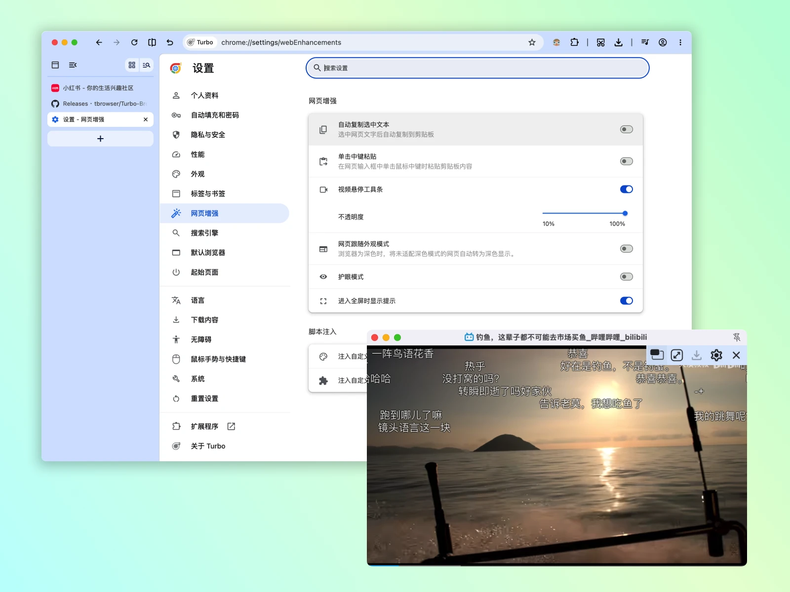790x592 pixels.
Task: Enable auto copy selected text toggle
Action: 626,129
